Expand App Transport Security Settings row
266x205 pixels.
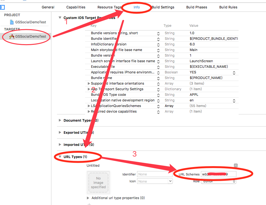pyautogui.click(x=89, y=89)
